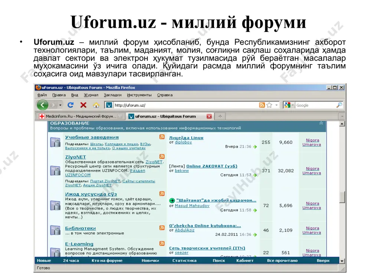Viewport: 371px width, 278px height.
Task: Go to last post arrow for Лицейда Linux
Action: pos(255,147)
